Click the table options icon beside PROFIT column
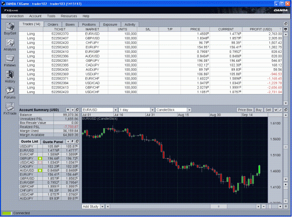Screen dimensions: 293x218 [285, 29]
